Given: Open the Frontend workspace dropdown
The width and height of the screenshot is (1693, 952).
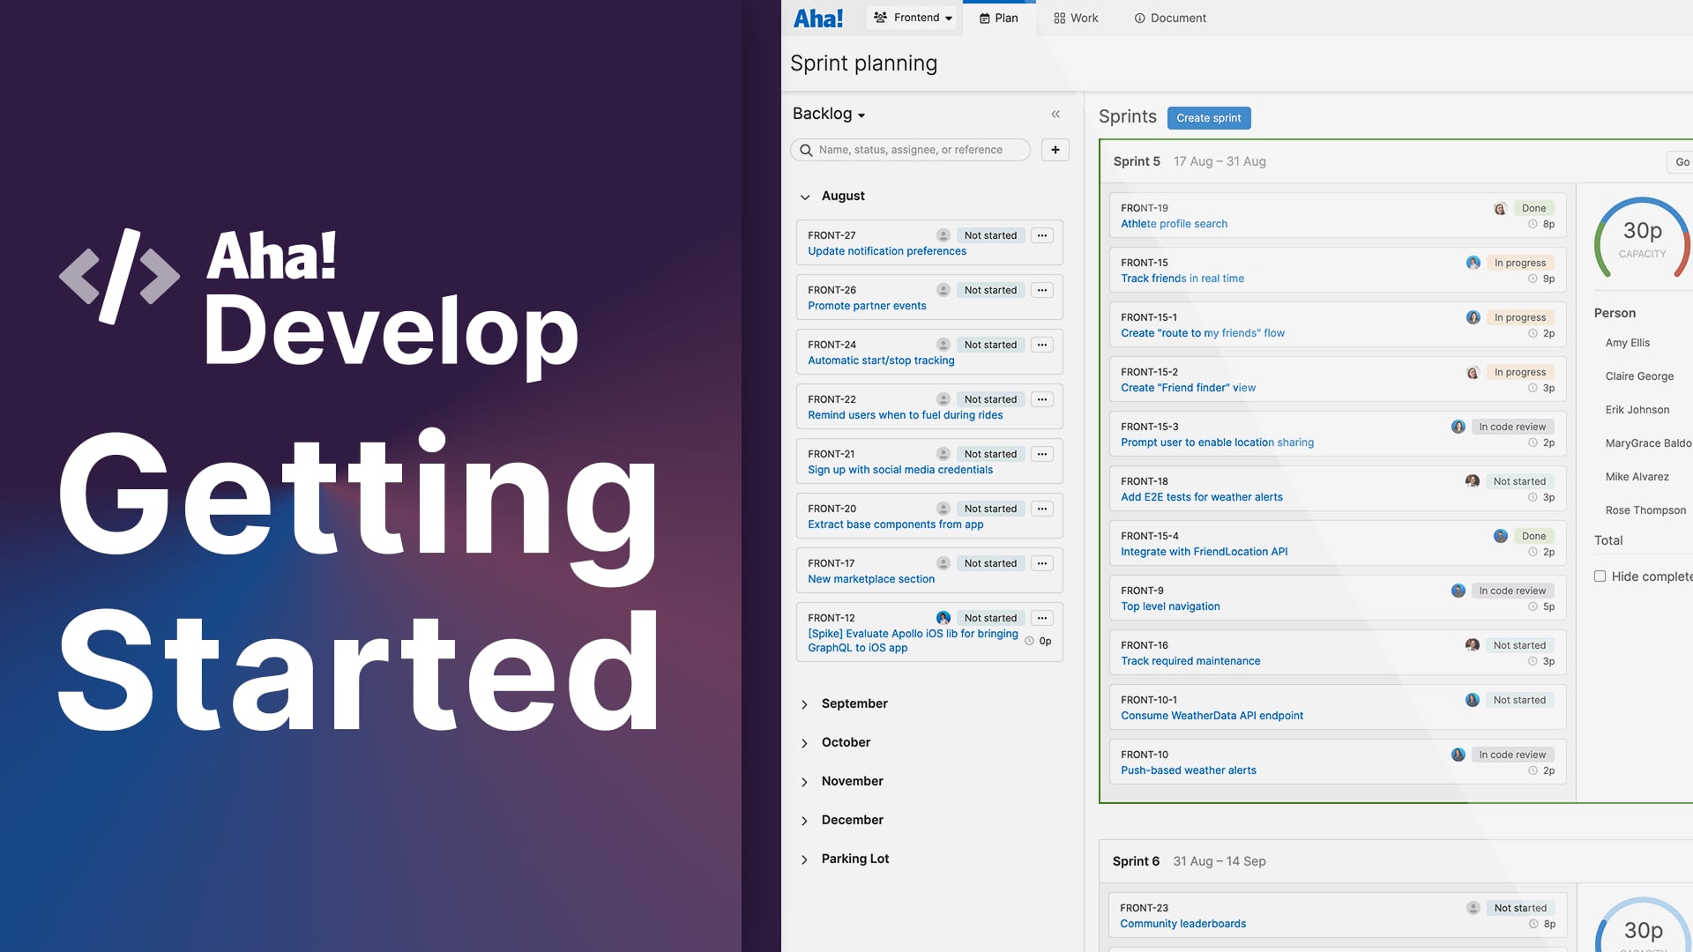Looking at the screenshot, I should pos(912,18).
